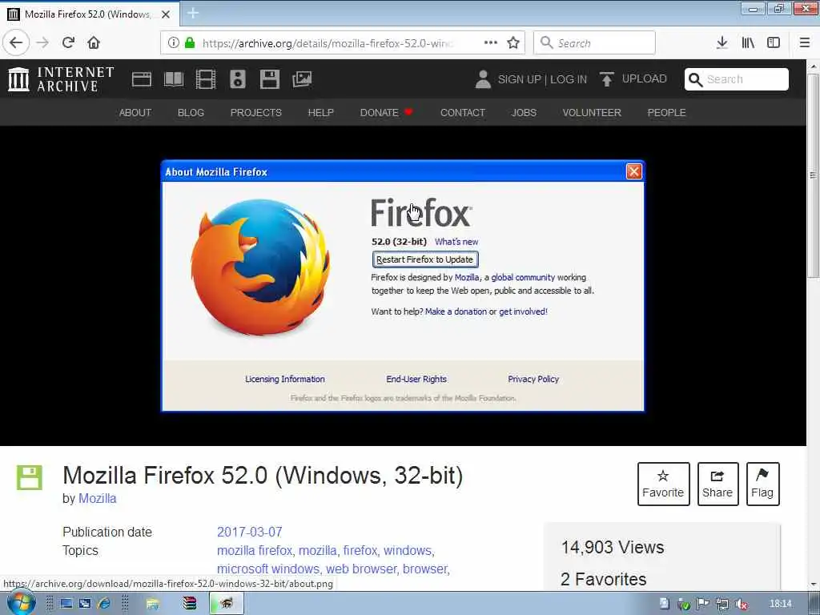Open the PEOPLE menu item

tap(666, 112)
